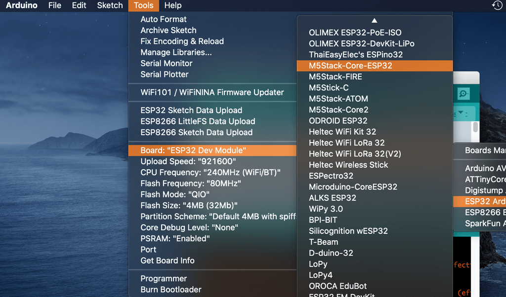Select M5Stick-C board
Viewport: 506px width, 297px height.
(375, 88)
